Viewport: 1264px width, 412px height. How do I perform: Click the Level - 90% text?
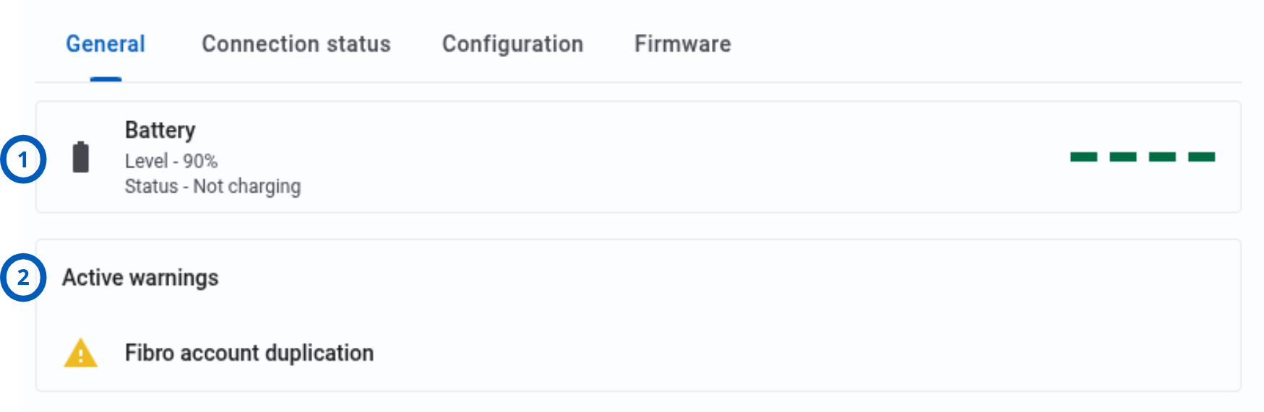(171, 161)
